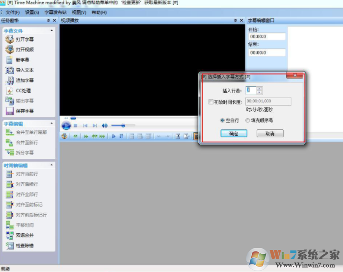Click the 对齐当前行 icon
Image resolution: width=343 pixels, height=272 pixels.
pyautogui.click(x=10, y=174)
